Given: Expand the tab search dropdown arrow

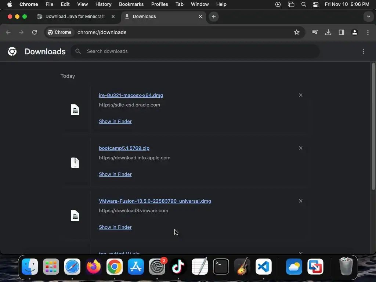Looking at the screenshot, I should (x=369, y=17).
